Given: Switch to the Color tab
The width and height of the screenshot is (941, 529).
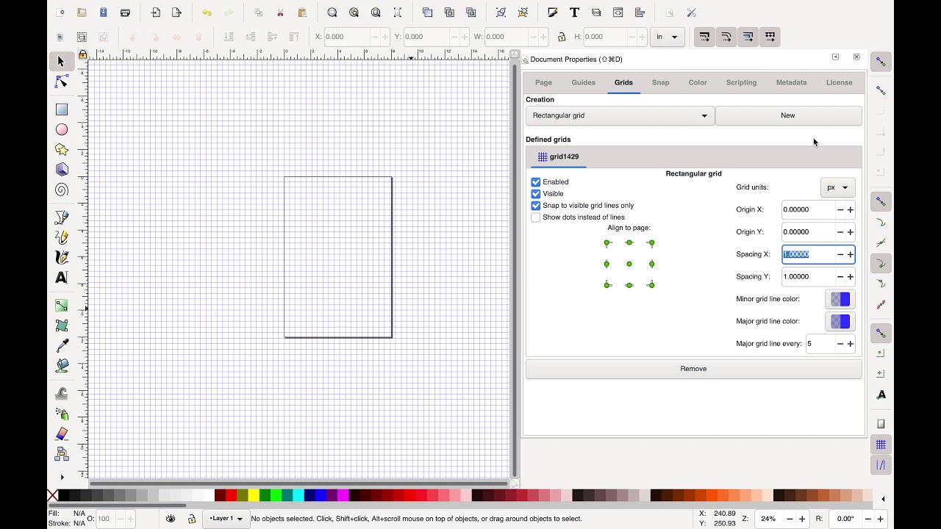Looking at the screenshot, I should 698,82.
